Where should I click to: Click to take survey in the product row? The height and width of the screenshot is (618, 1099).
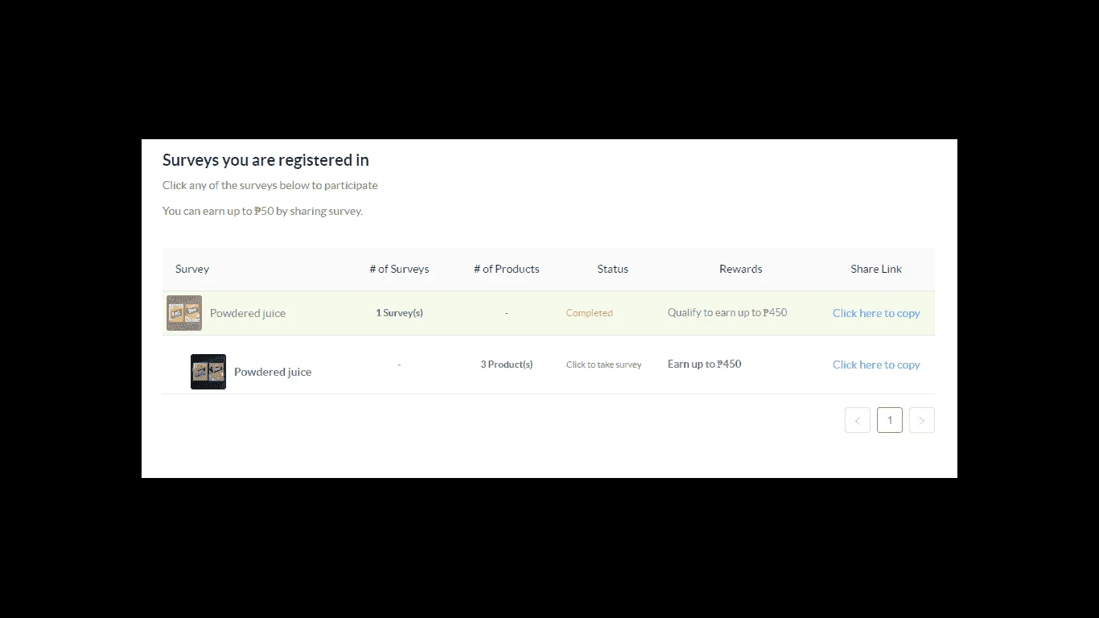point(603,365)
